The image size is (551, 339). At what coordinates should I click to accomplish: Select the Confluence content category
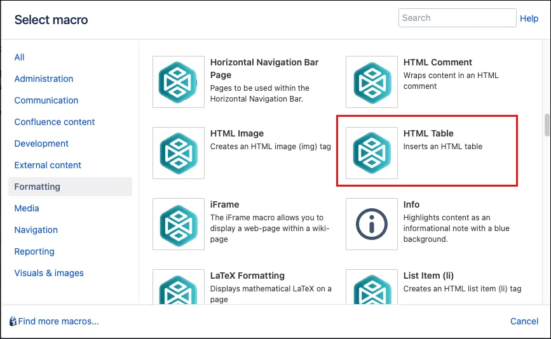[x=55, y=122]
